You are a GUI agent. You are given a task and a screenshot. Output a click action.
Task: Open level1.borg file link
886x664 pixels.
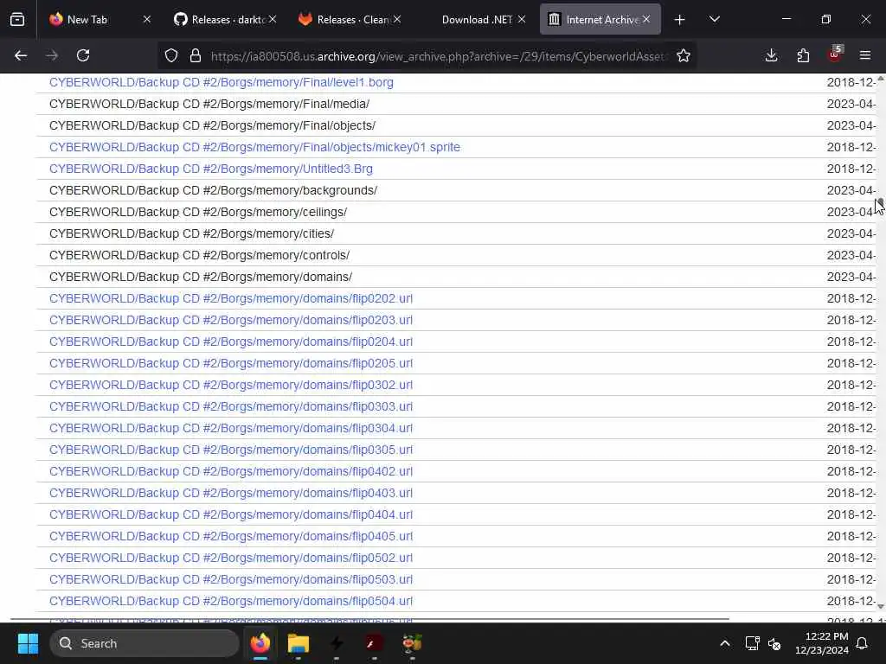(x=221, y=82)
